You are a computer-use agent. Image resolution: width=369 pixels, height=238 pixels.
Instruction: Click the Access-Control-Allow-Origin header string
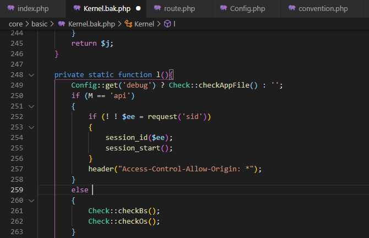point(186,169)
